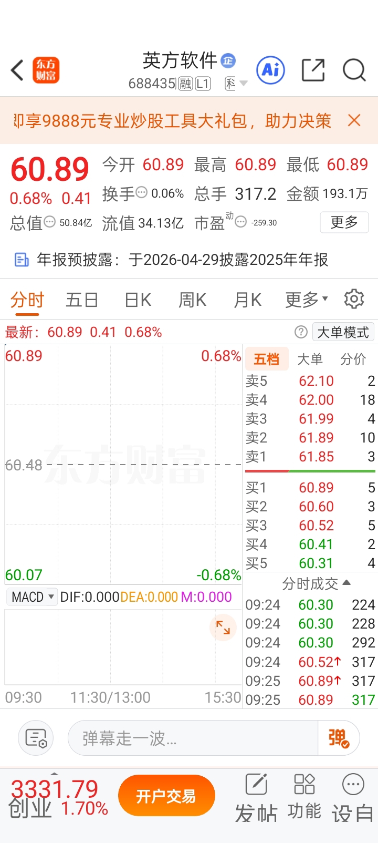Image resolution: width=378 pixels, height=843 pixels.
Task: Tap 买3 price 60.52
Action: (x=317, y=526)
